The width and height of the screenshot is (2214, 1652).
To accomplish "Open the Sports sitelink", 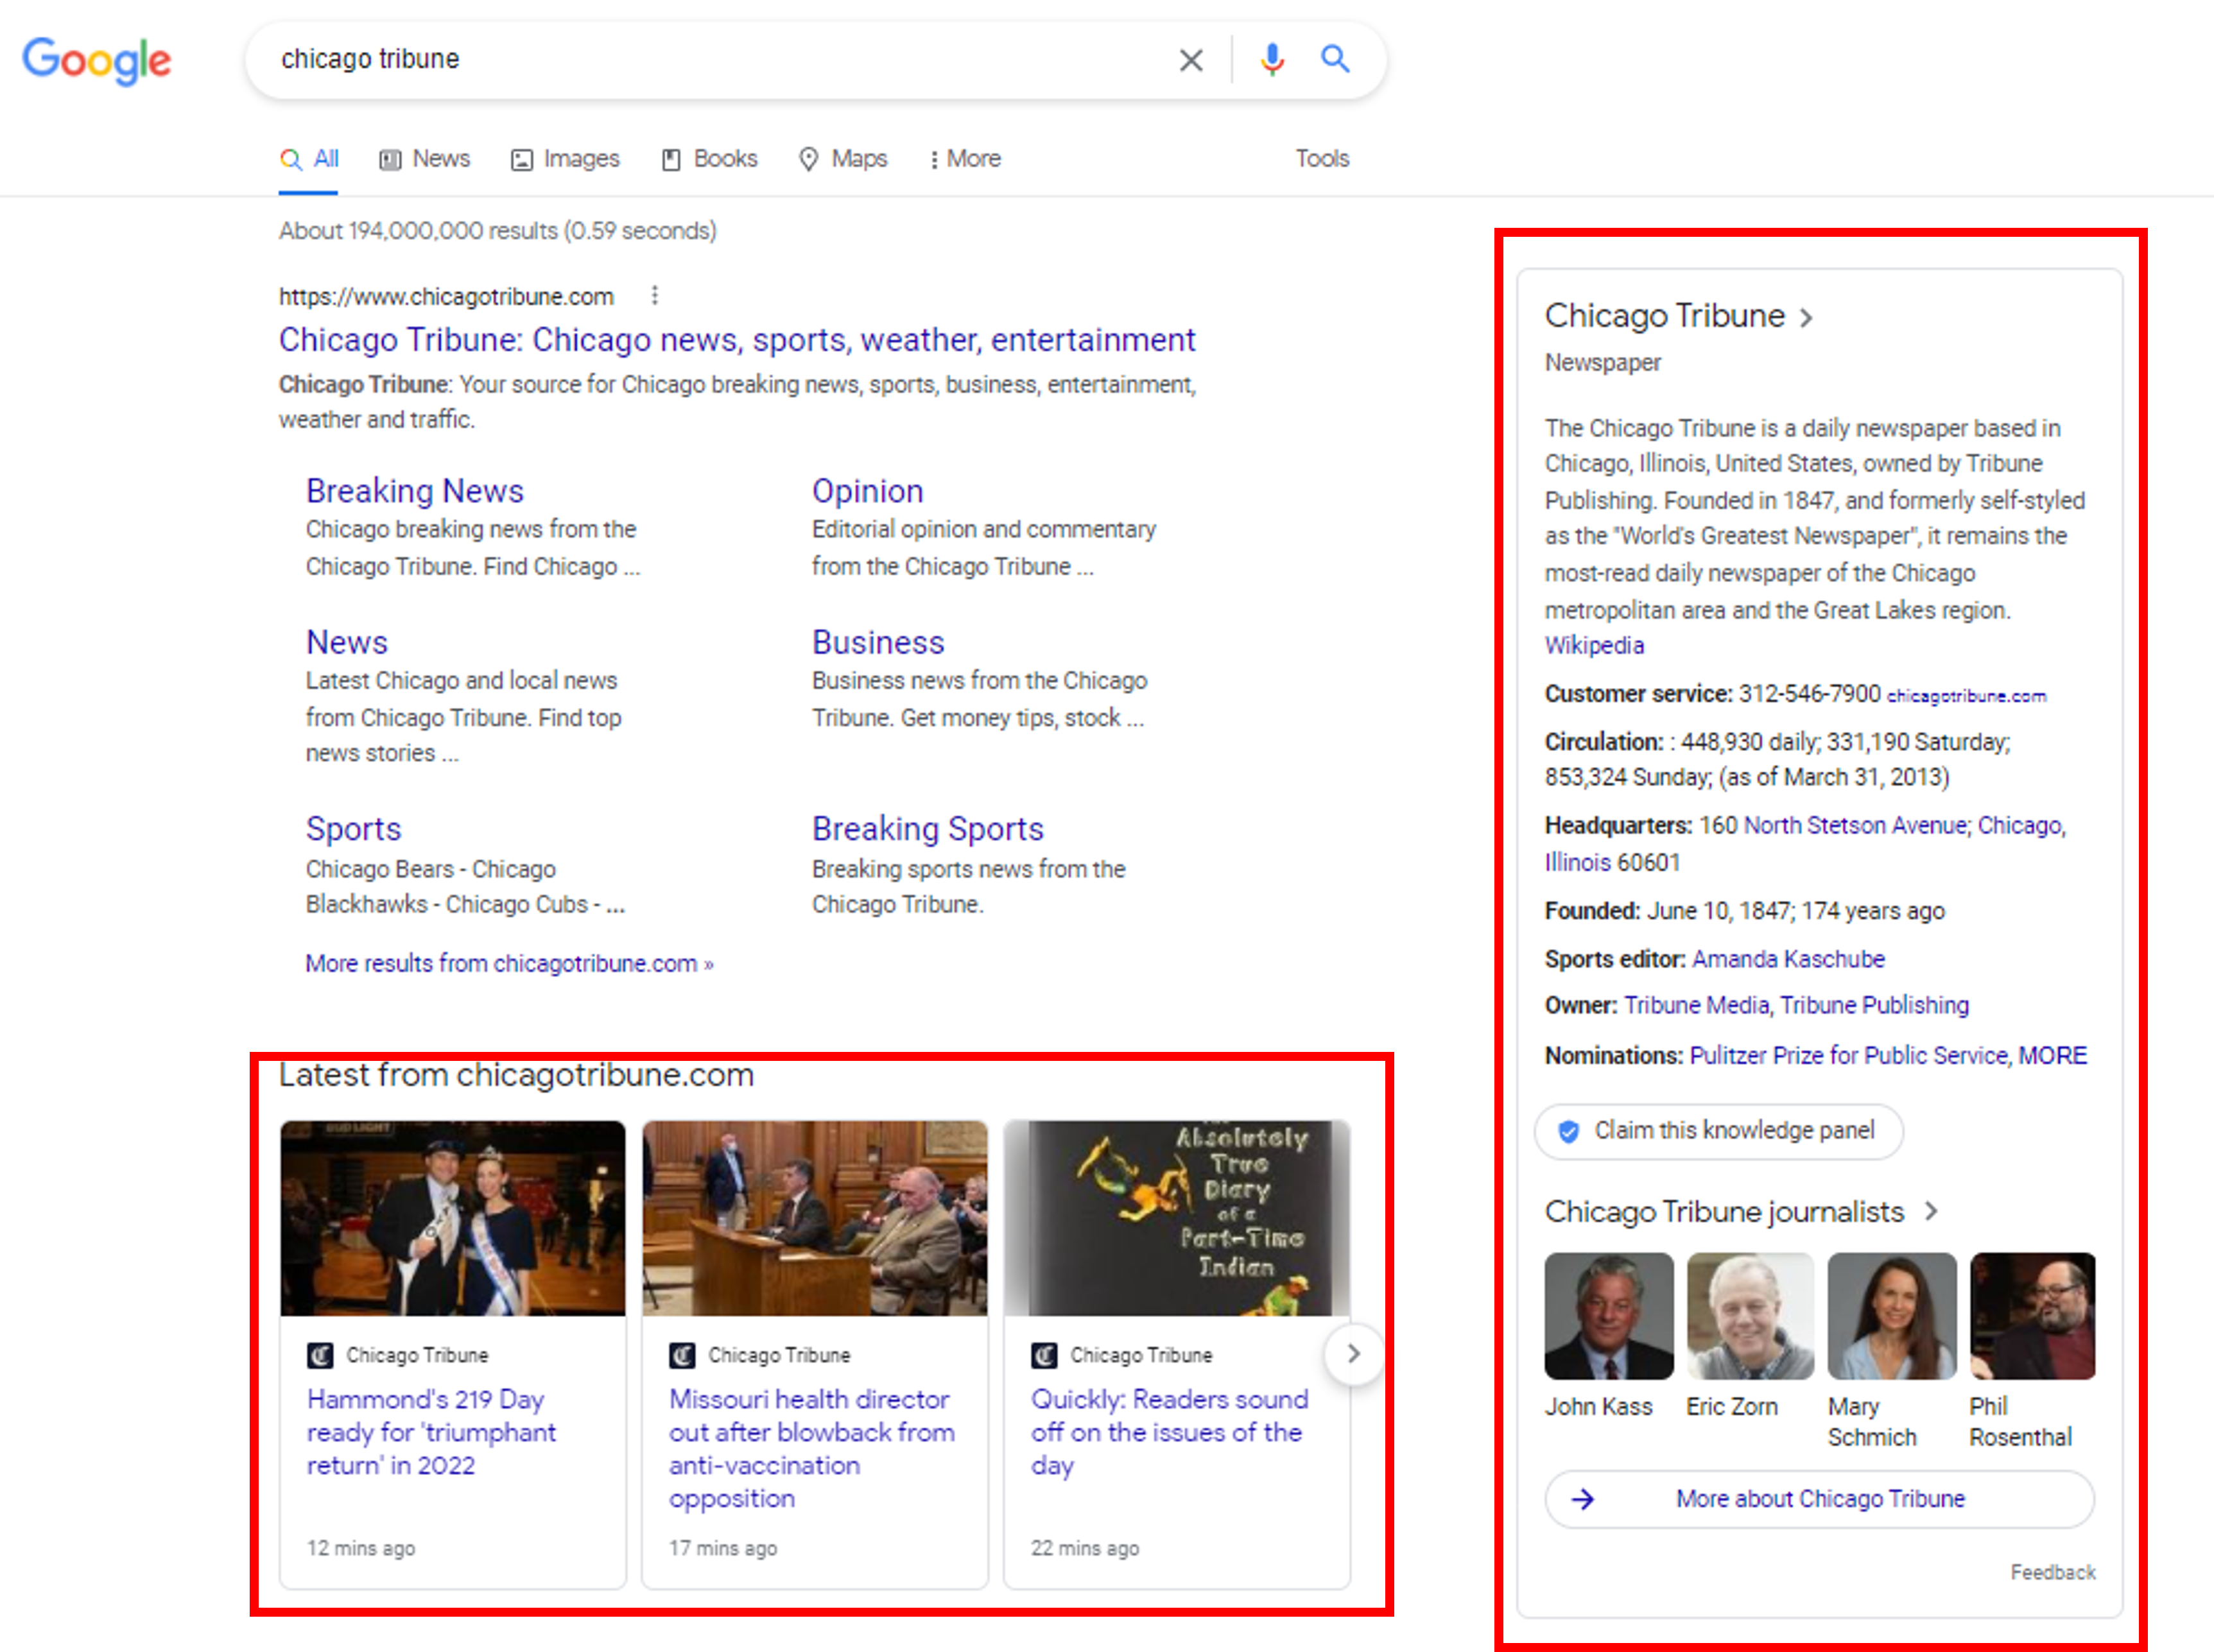I will pos(353,829).
